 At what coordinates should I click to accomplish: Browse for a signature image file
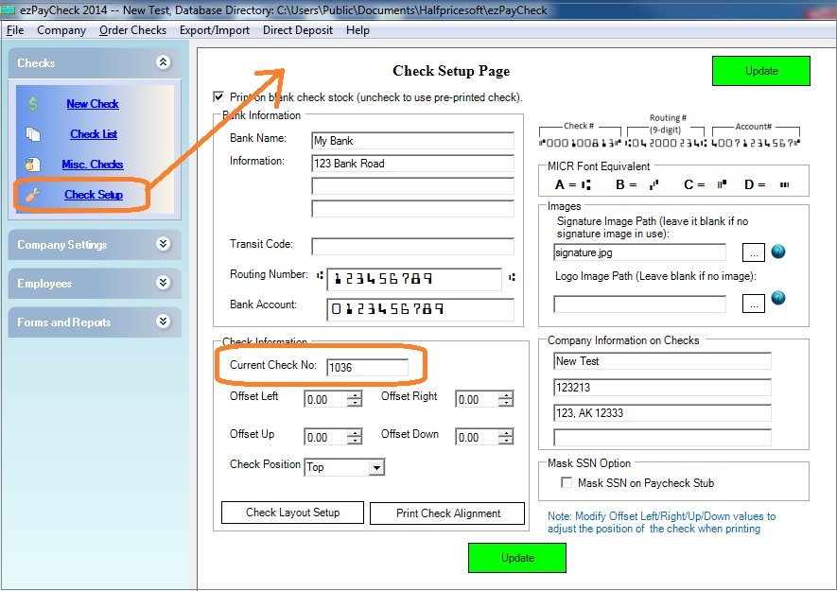pyautogui.click(x=753, y=252)
